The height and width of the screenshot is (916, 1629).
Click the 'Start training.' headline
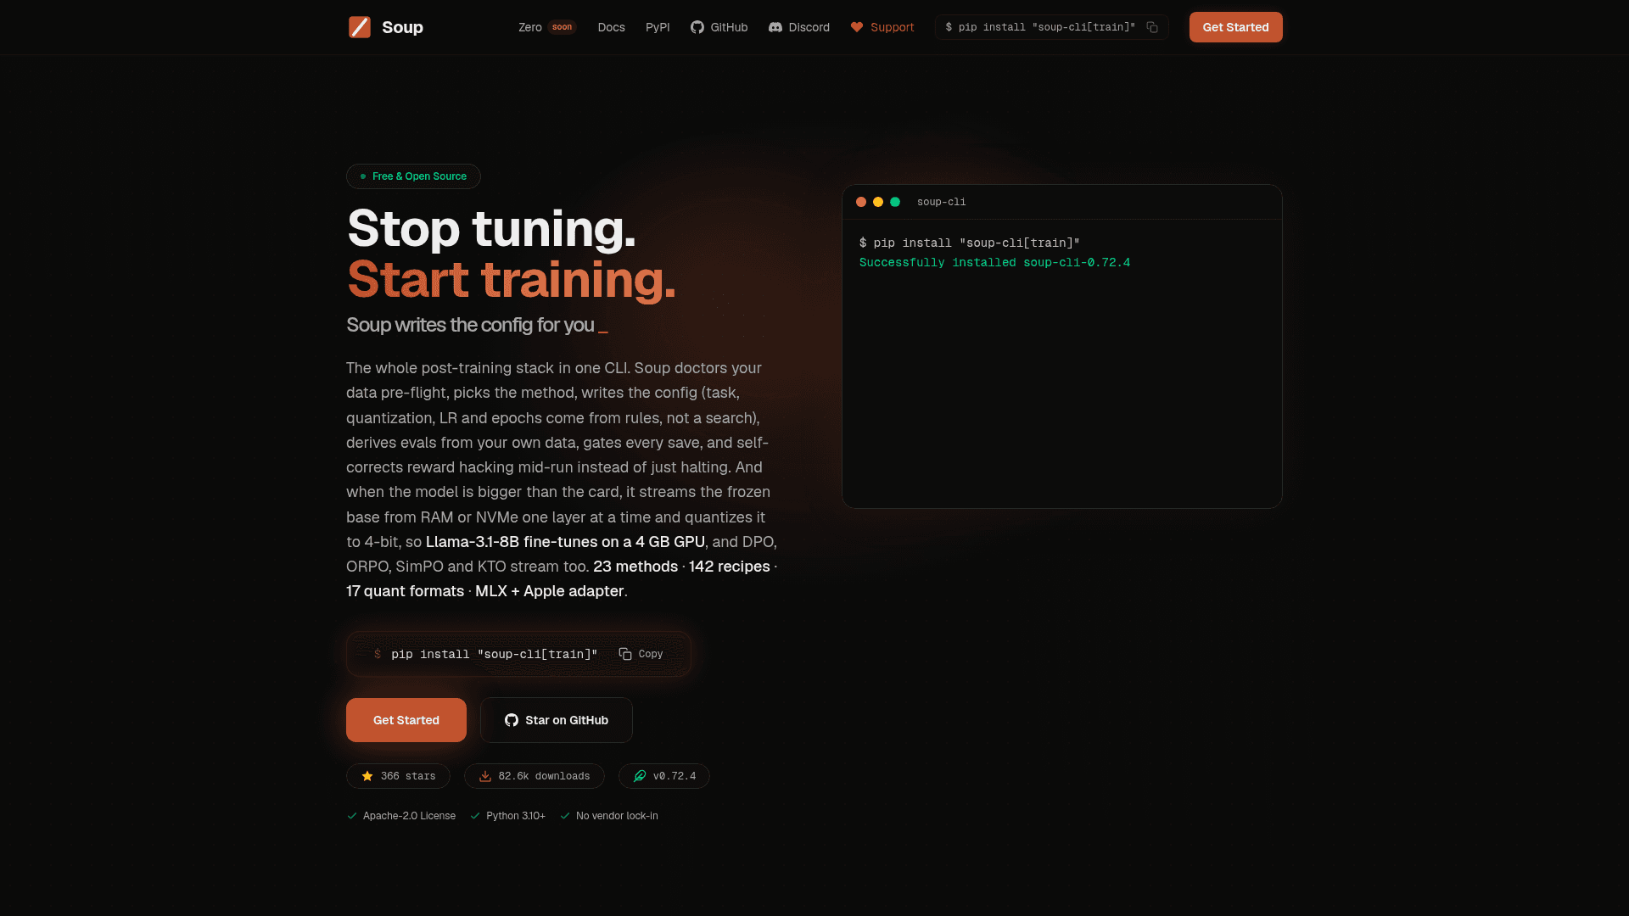pos(512,279)
